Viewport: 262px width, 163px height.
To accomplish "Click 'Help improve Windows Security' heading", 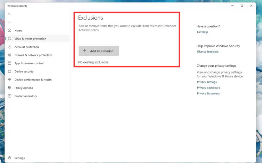I will coord(218,46).
